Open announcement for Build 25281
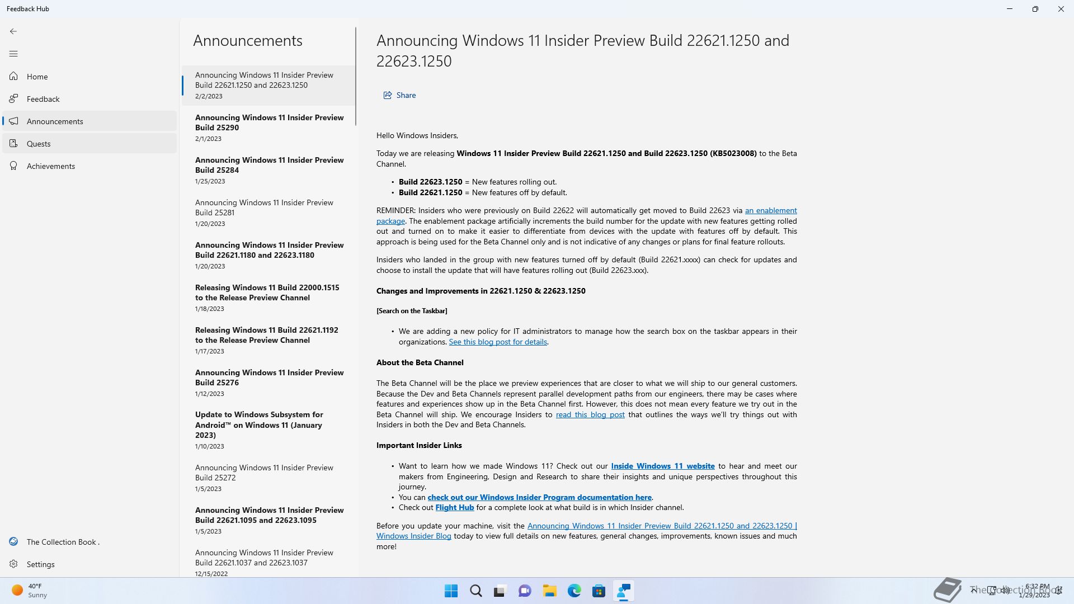This screenshot has width=1074, height=604. click(x=268, y=213)
